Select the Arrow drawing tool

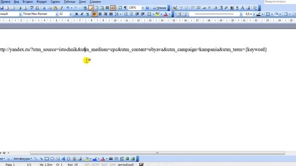41,159
